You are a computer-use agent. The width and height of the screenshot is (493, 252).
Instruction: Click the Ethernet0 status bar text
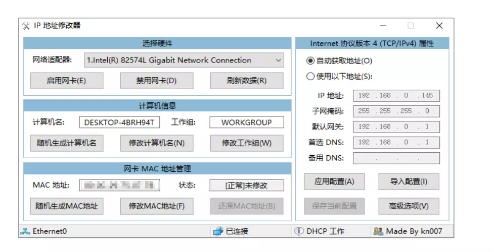50,231
